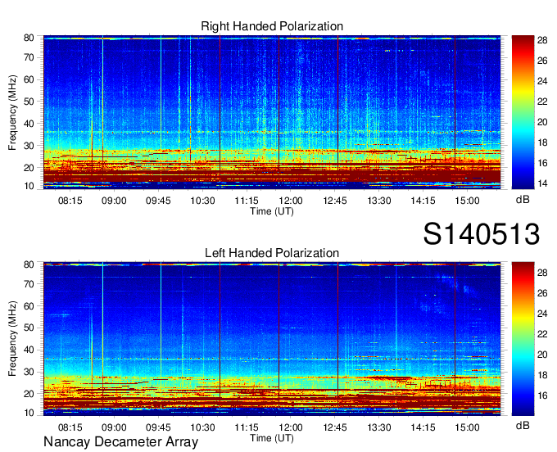Click 20 MHz tick on Right Handed frequency axis
The height and width of the screenshot is (452, 557).
coord(29,168)
